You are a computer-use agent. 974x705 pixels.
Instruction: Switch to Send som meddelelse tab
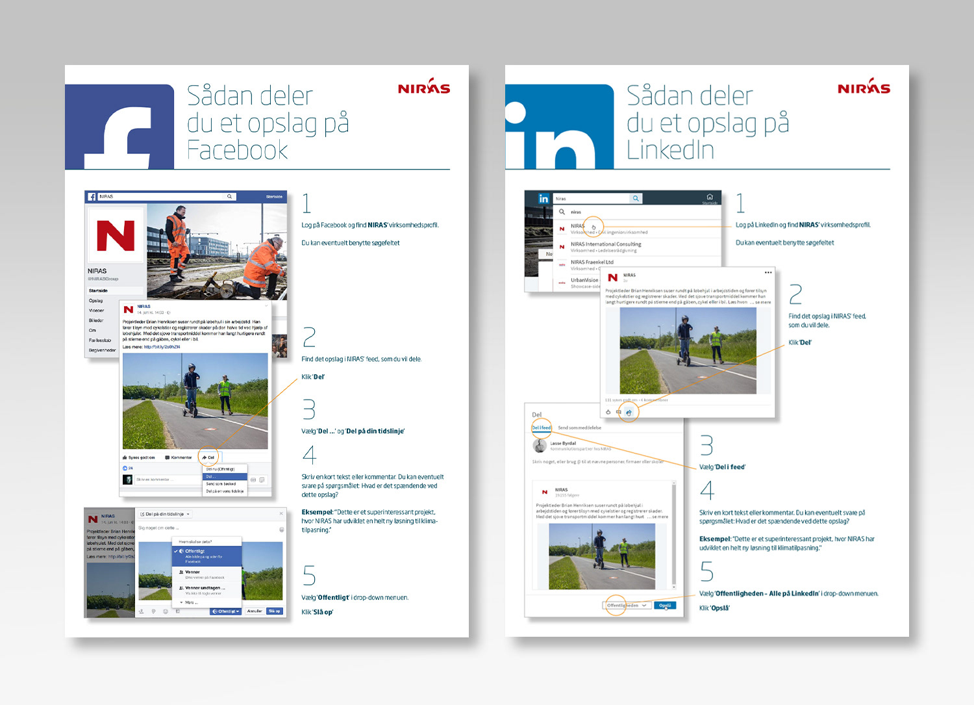coord(580,428)
